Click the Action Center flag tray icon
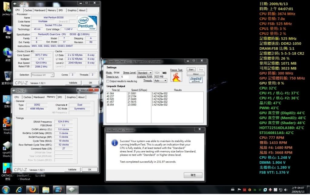 [x=239, y=190]
